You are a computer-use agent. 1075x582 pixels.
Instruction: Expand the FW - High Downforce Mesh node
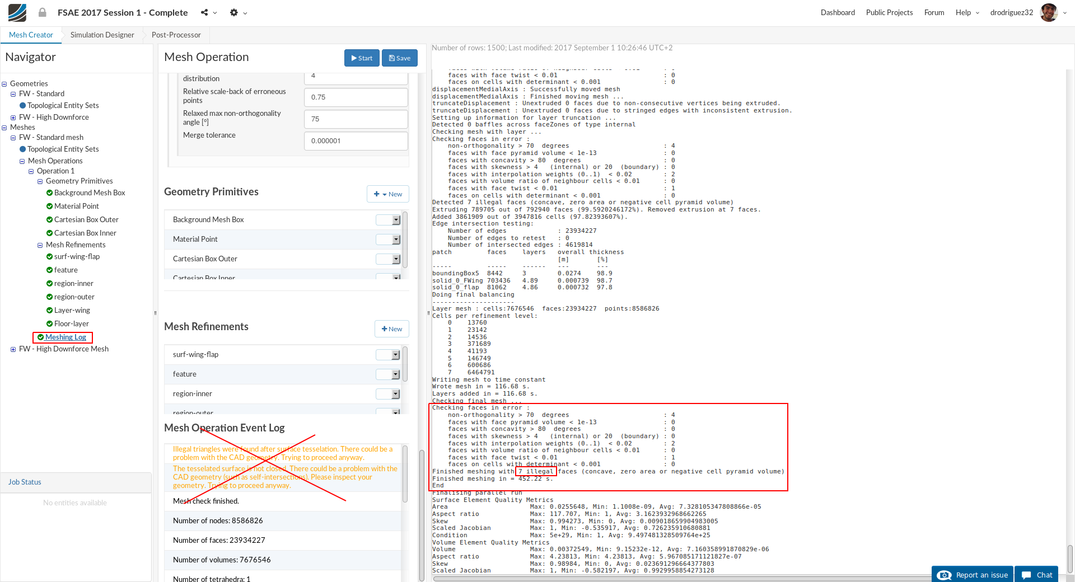pyautogui.click(x=13, y=349)
